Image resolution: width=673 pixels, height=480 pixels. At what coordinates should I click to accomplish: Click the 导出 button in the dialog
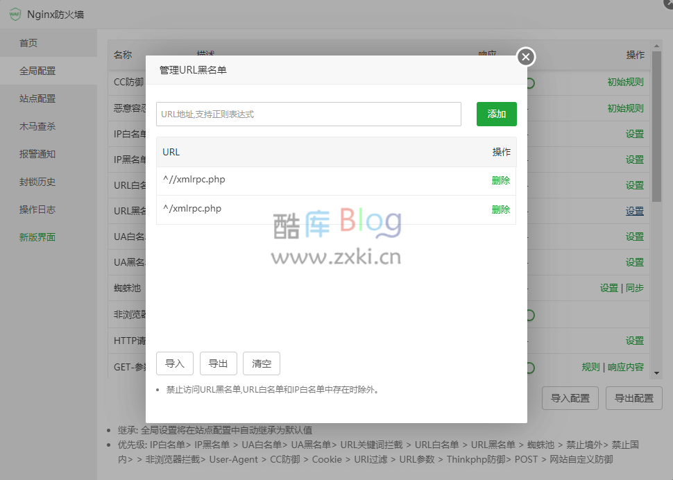pos(218,363)
